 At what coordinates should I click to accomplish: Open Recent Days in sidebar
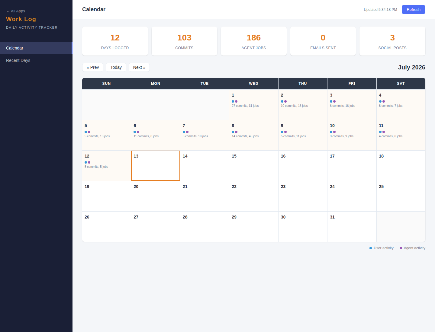click(x=36, y=60)
